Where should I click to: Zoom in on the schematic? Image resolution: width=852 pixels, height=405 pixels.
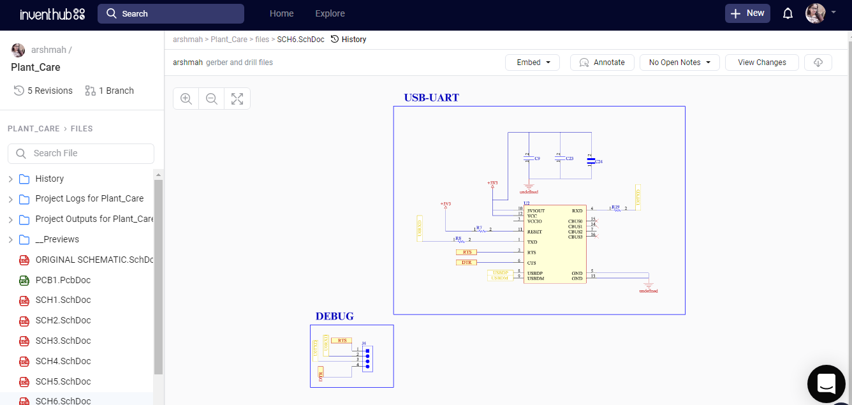[186, 99]
